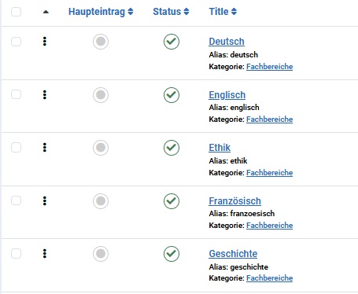The width and height of the screenshot is (358, 294).
Task: Unpublish the Ethik article via status icon
Action: (x=172, y=148)
